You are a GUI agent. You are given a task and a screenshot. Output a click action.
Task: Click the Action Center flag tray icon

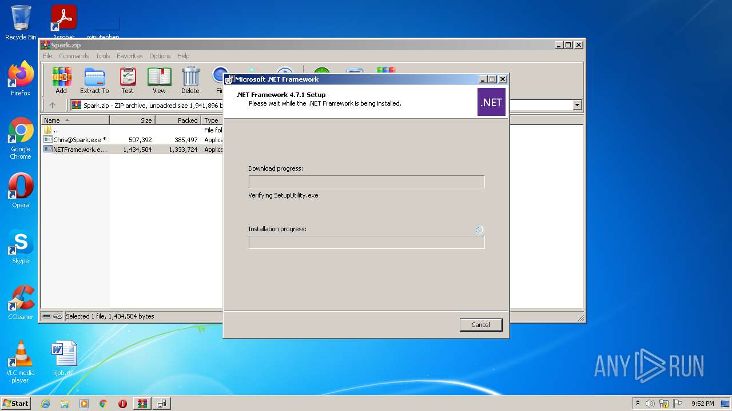(678, 404)
